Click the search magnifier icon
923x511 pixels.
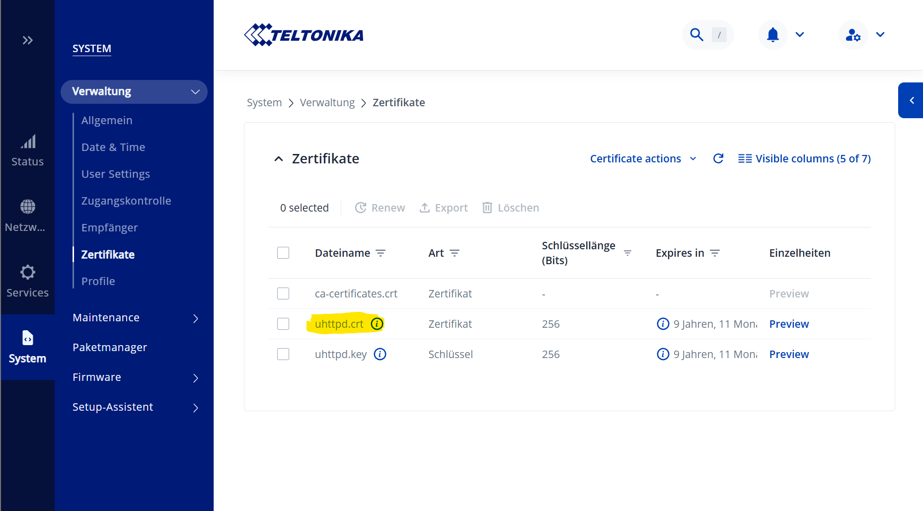coord(696,35)
